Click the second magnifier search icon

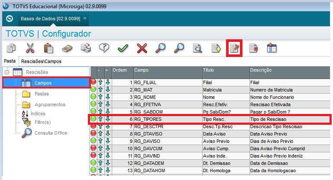pos(179,48)
